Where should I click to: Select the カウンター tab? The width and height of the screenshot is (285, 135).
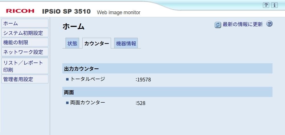(97, 43)
